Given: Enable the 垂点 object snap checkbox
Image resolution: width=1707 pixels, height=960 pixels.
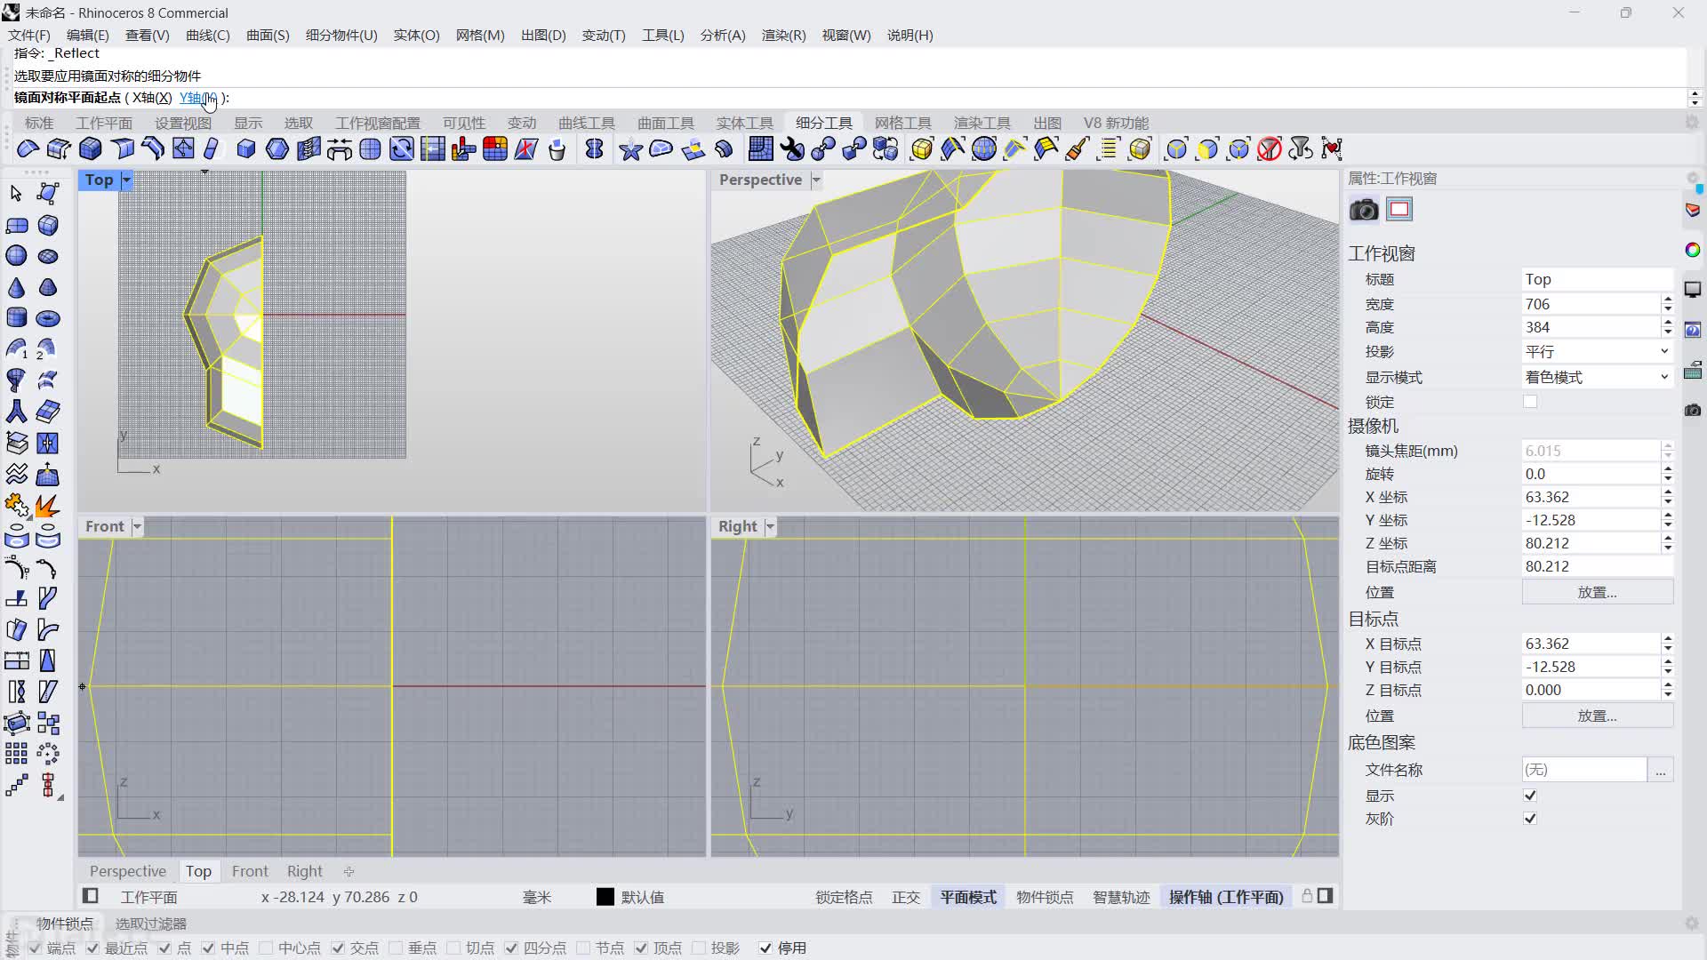Looking at the screenshot, I should pyautogui.click(x=397, y=948).
